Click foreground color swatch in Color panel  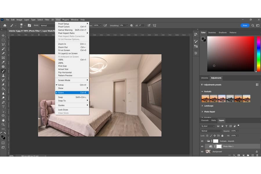pos(203,39)
